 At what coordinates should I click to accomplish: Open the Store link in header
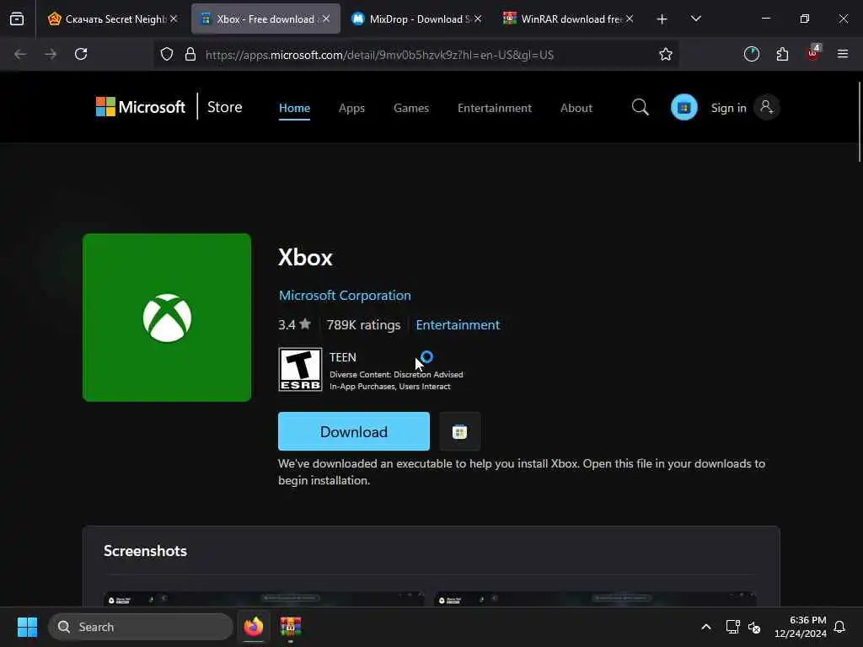click(224, 107)
